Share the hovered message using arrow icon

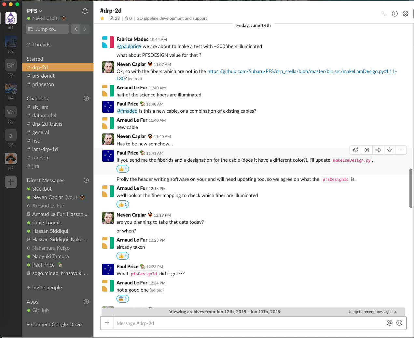pyautogui.click(x=378, y=150)
